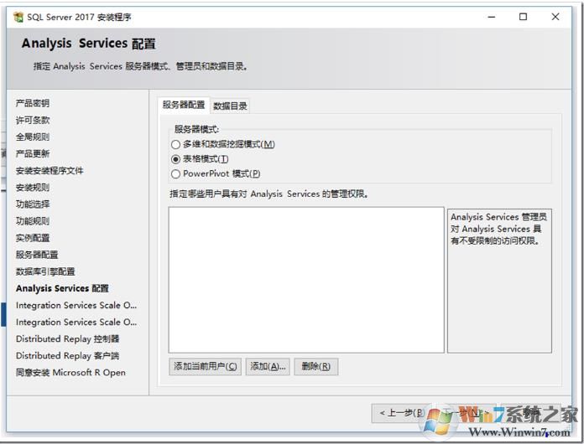584x444 pixels.
Task: Close the SQL Server 2017 setup window
Action: point(555,17)
